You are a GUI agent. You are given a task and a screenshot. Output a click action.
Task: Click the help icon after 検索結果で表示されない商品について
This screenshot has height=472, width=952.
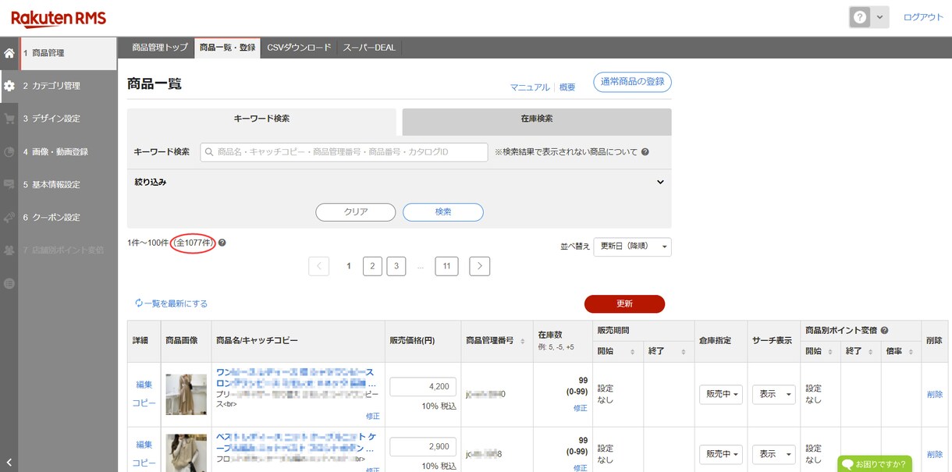(645, 152)
